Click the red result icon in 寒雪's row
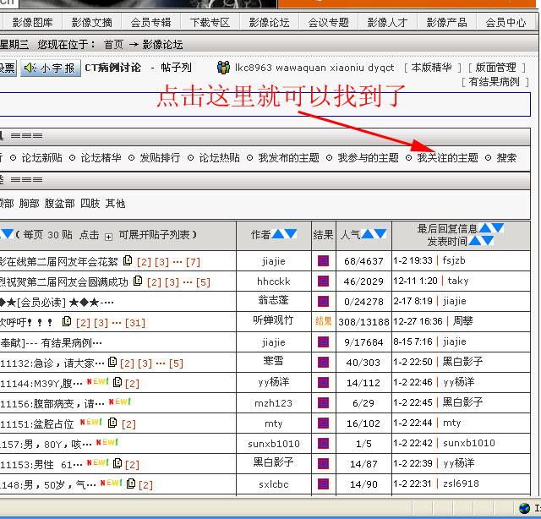Screen dimensions: 541x519 pyautogui.click(x=323, y=362)
